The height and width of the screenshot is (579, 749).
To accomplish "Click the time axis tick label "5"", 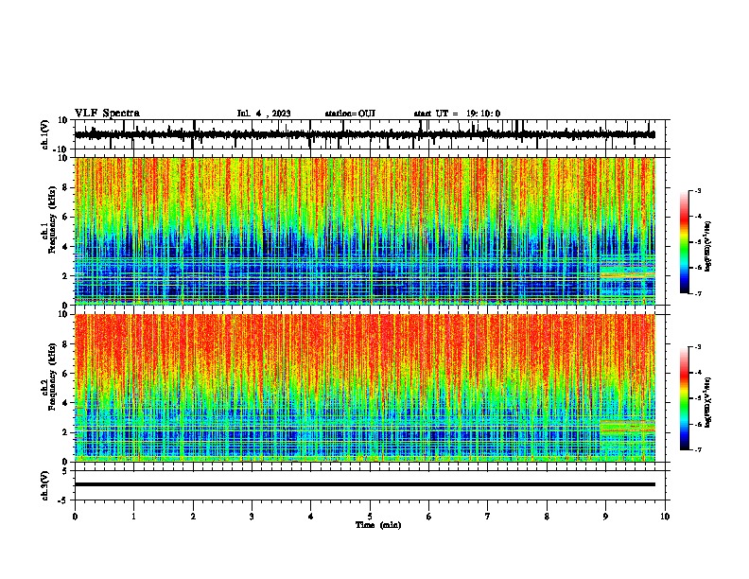I will (x=370, y=516).
